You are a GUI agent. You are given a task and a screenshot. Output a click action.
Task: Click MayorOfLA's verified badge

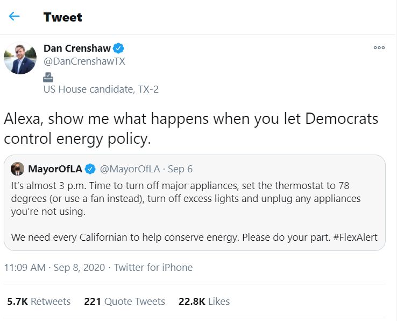[90, 169]
